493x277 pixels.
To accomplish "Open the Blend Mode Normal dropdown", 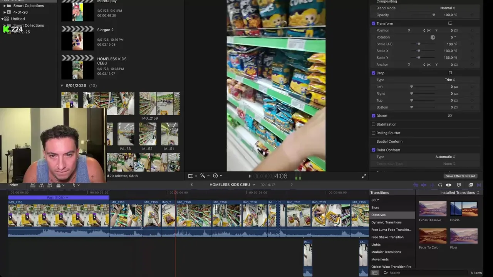I will [448, 8].
